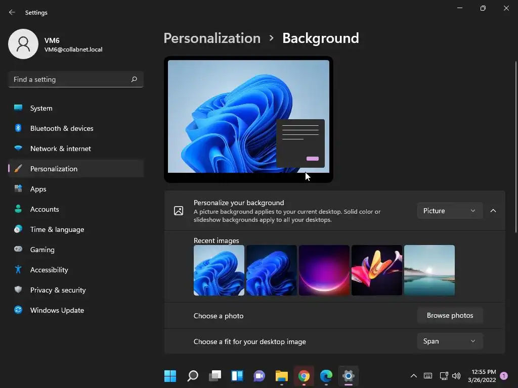Select the Personalization category
Viewport: 518px width, 388px height.
tap(76, 169)
